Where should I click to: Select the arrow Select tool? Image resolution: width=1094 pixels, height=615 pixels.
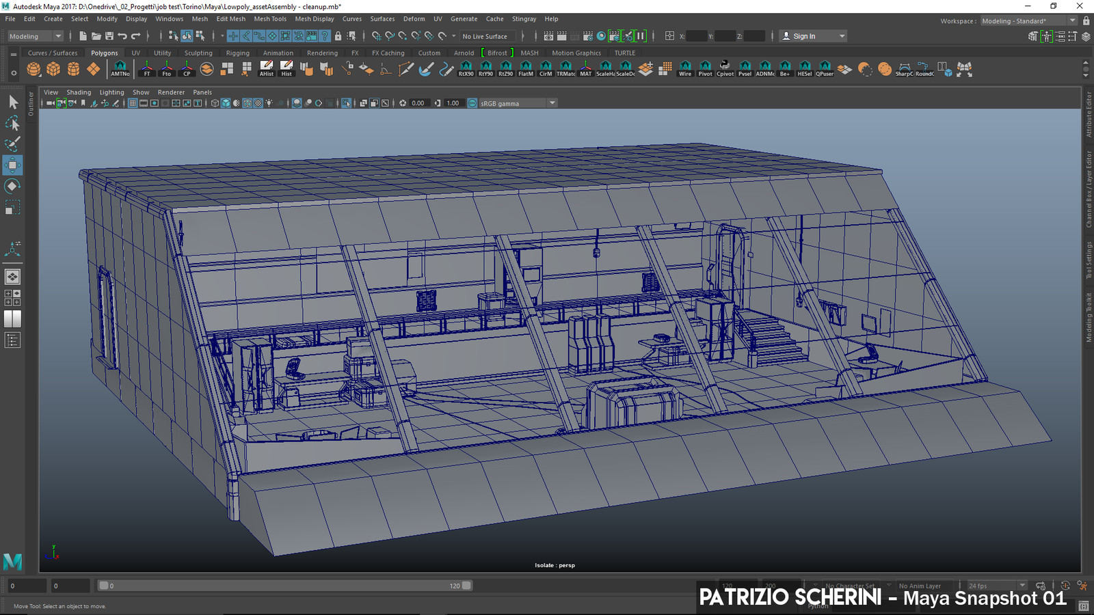(x=12, y=102)
